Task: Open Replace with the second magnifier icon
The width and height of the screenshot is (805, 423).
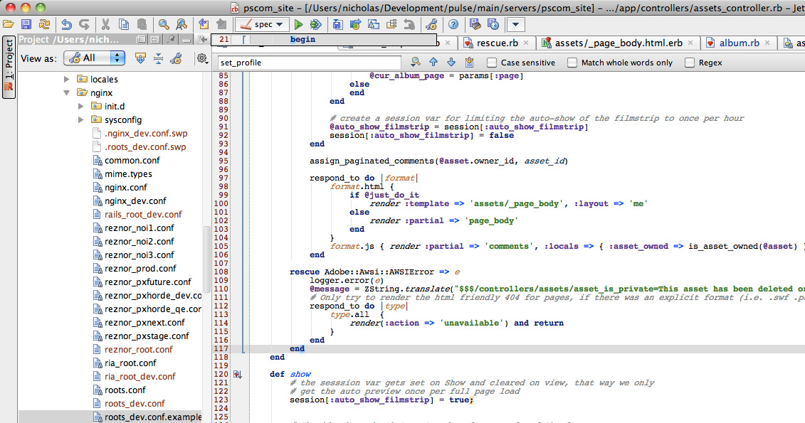Action: [x=181, y=24]
